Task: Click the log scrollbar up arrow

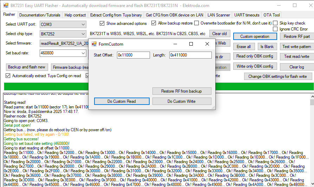Action: [312, 96]
